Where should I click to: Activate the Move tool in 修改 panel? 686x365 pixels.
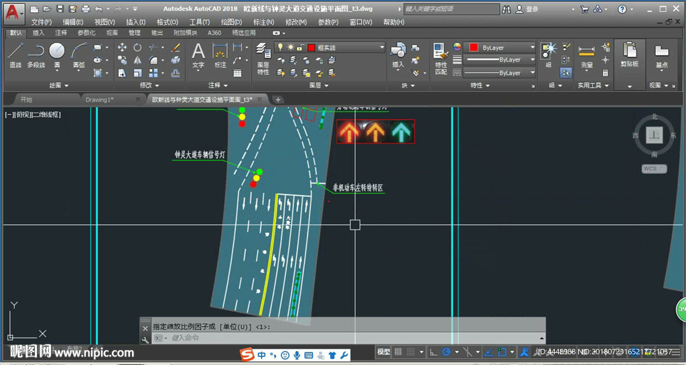123,47
